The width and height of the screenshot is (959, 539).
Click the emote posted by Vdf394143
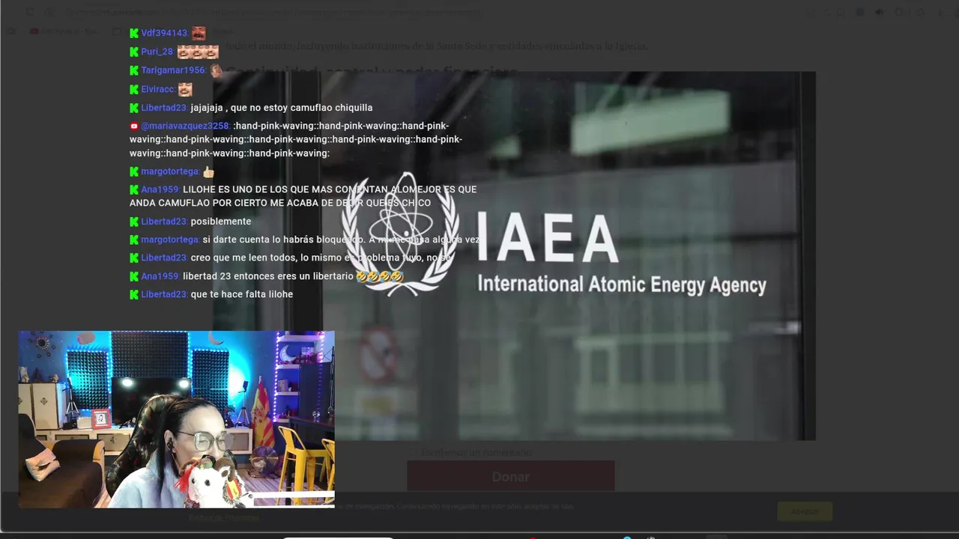pyautogui.click(x=199, y=33)
